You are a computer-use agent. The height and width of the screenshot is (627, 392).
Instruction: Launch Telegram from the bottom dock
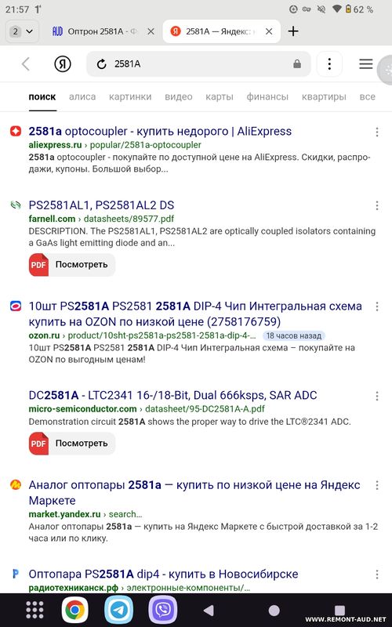point(119,610)
